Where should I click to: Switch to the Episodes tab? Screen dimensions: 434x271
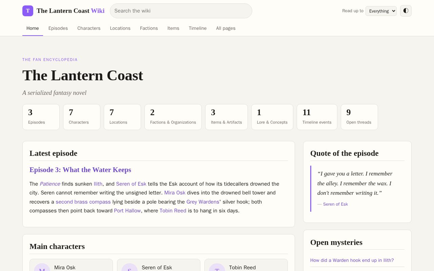58,28
